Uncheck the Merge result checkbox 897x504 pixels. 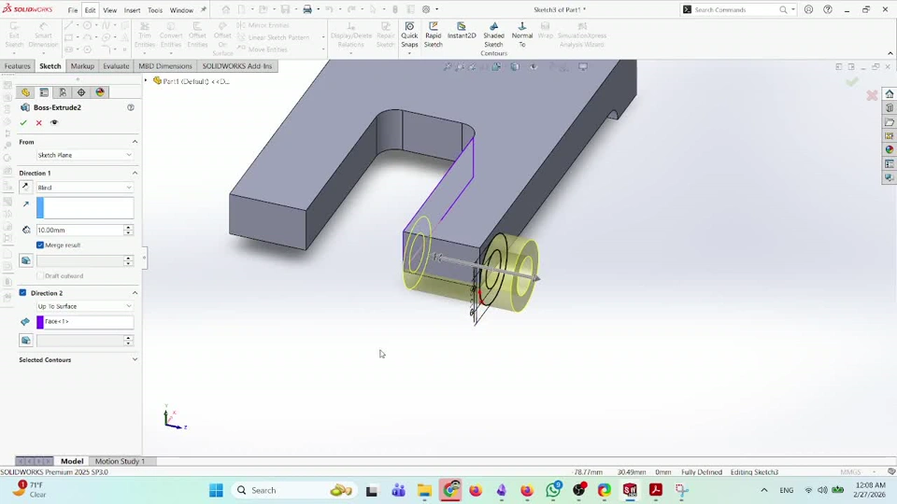(40, 245)
